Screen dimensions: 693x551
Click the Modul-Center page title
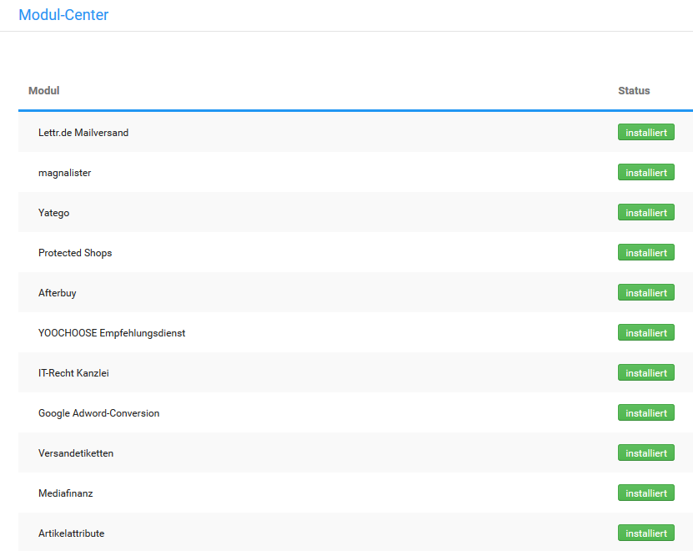tap(63, 15)
